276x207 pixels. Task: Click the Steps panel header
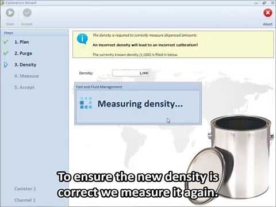pos(9,33)
